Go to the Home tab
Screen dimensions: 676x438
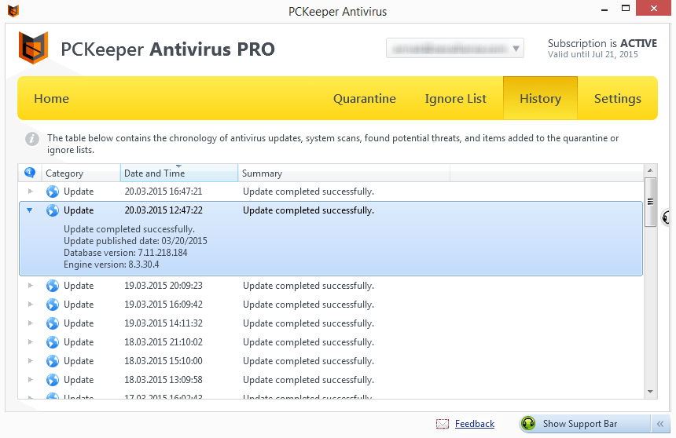pos(51,99)
